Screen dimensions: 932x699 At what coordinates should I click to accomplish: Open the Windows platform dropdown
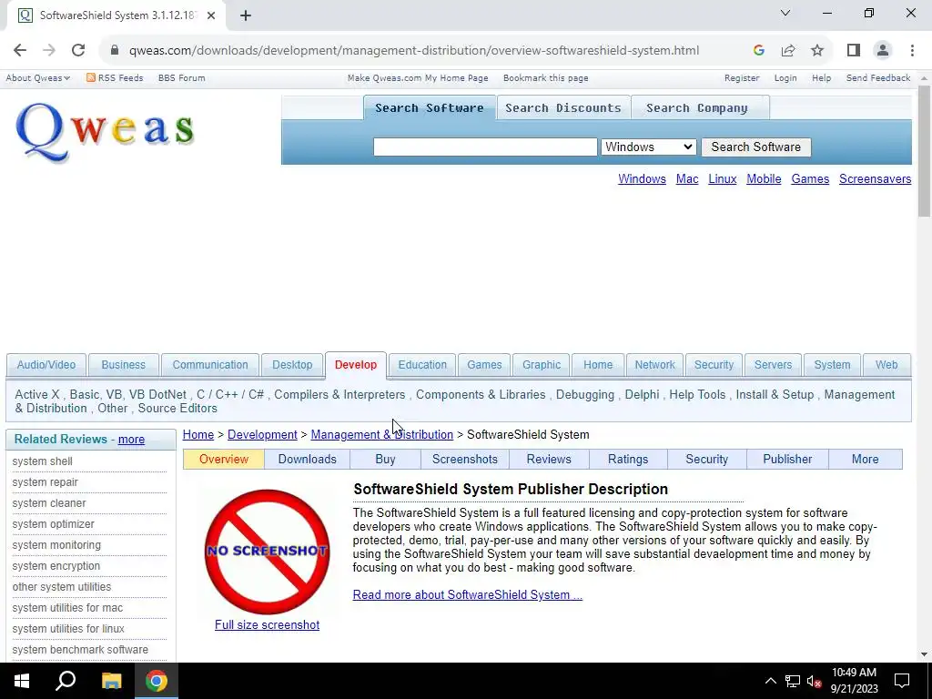(648, 147)
